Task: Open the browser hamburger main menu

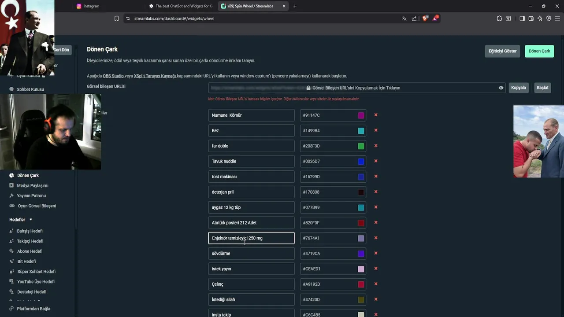Action: click(558, 18)
